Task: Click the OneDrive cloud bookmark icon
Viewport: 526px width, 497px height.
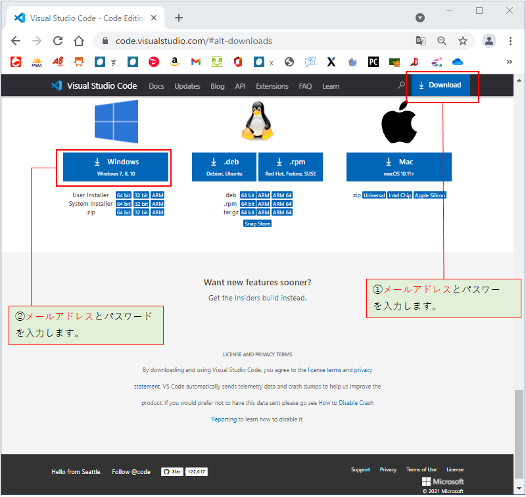Action: (457, 62)
